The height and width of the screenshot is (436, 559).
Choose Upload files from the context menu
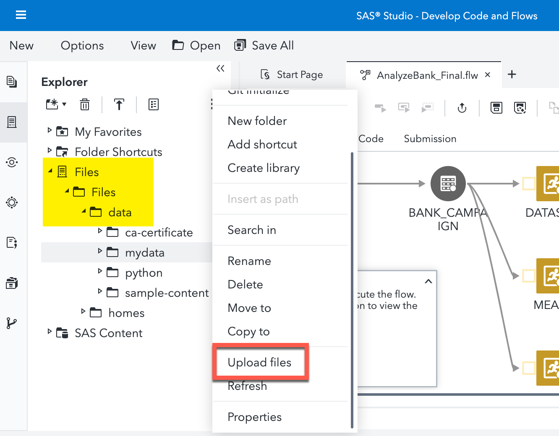pos(259,362)
